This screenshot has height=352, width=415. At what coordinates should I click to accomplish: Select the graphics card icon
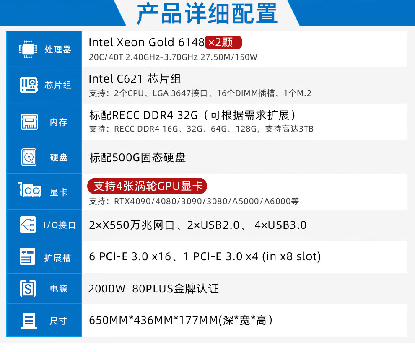[x=30, y=192]
